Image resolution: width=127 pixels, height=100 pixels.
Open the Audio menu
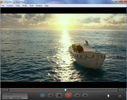point(25,6)
